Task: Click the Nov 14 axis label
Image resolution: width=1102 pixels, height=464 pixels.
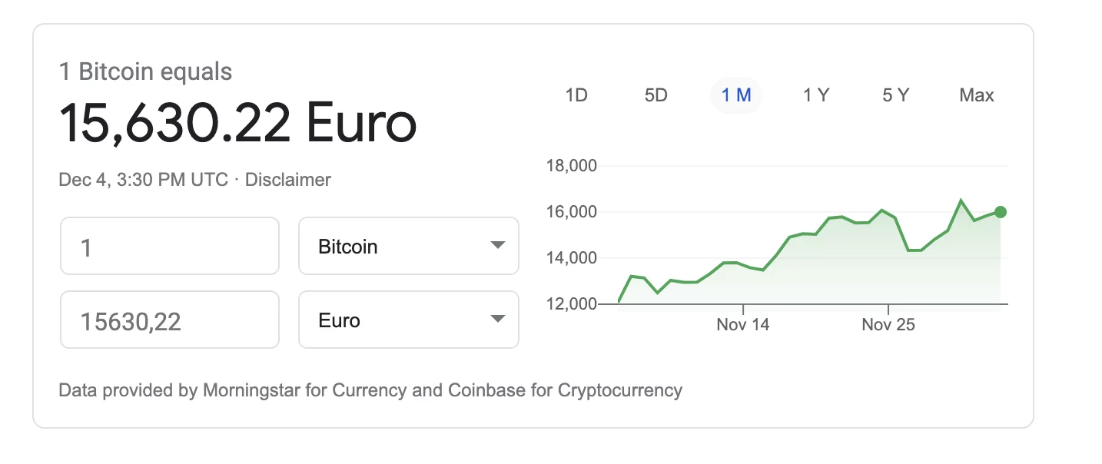Action: tap(742, 325)
